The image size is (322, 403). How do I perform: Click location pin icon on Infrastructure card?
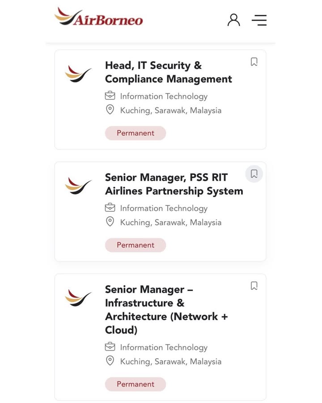[x=110, y=361]
